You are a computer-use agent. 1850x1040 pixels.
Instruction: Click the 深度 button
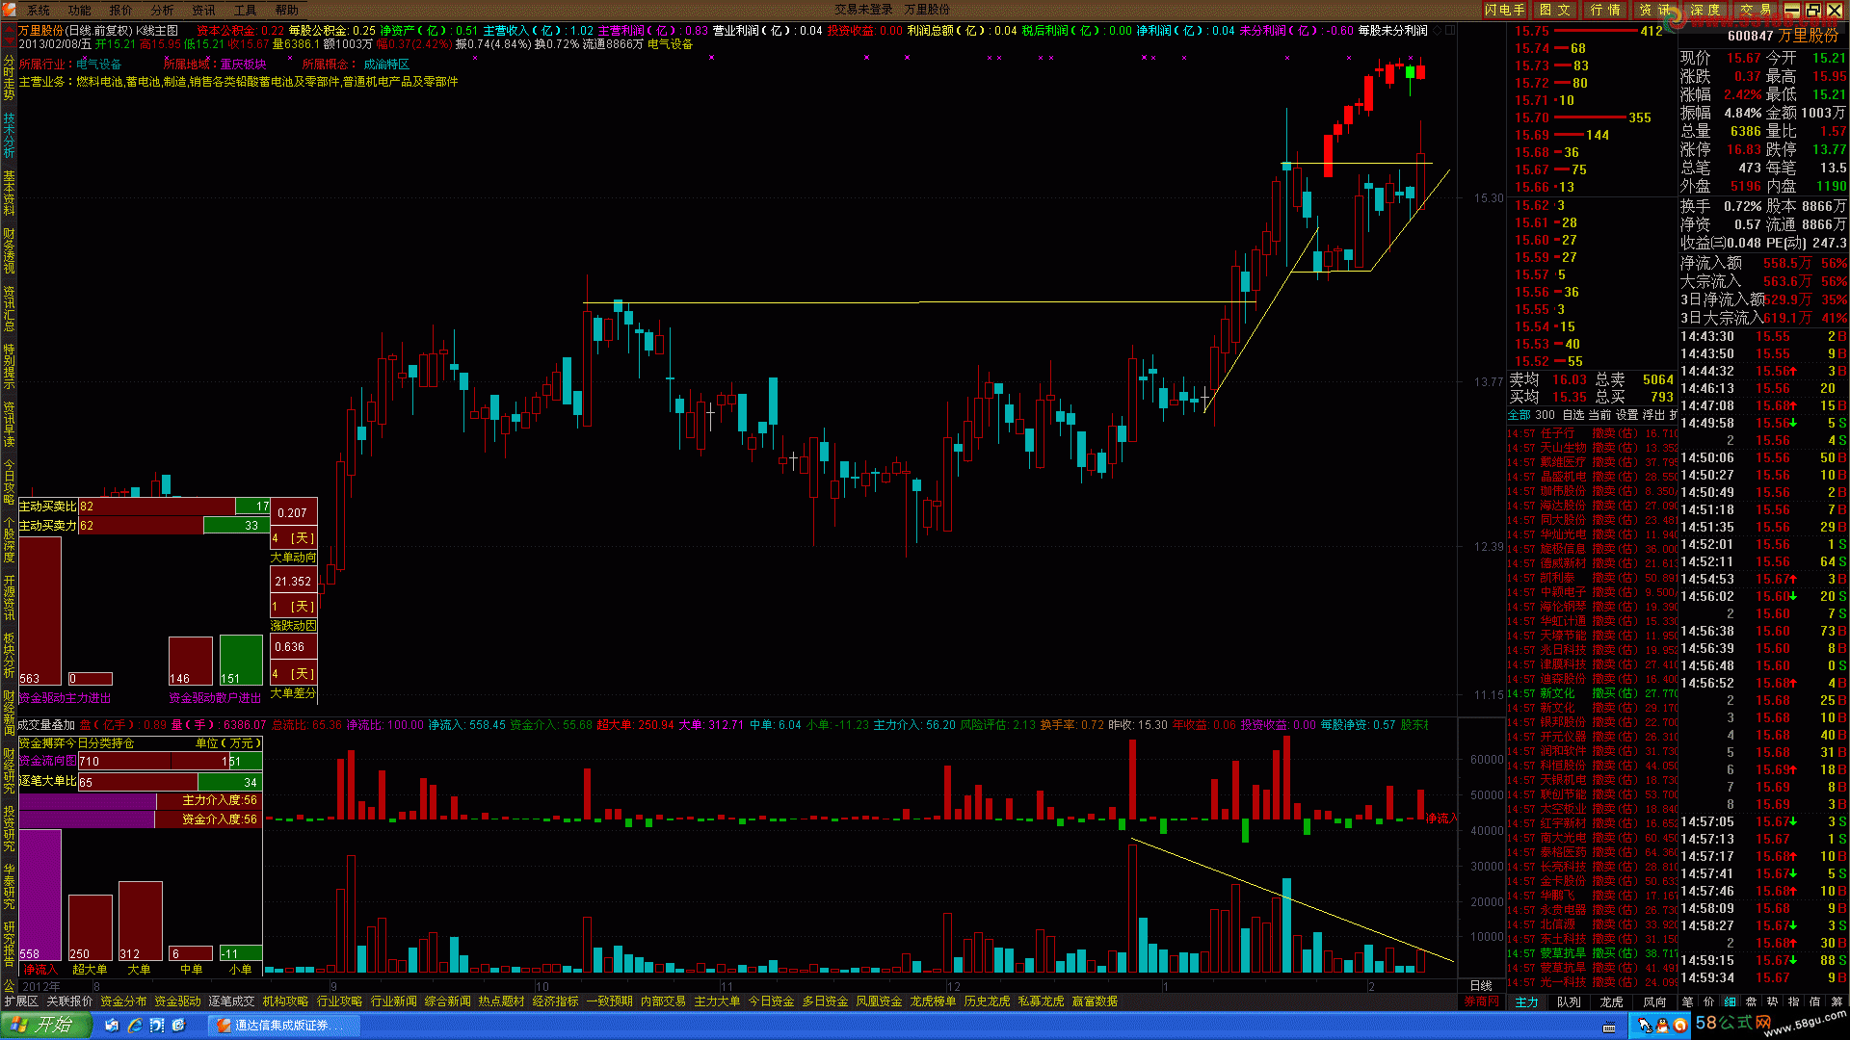[x=1705, y=10]
